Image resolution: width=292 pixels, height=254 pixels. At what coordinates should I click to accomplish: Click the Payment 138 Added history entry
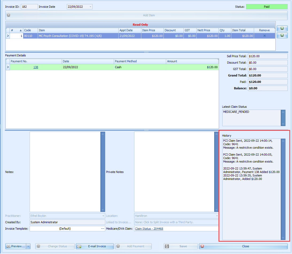tap(251, 170)
